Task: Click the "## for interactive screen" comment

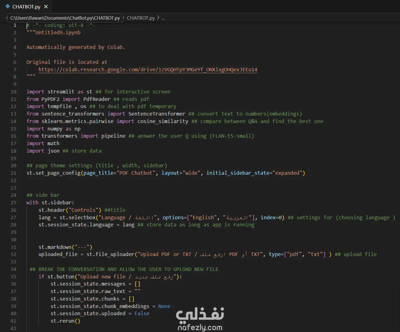Action: [133, 92]
